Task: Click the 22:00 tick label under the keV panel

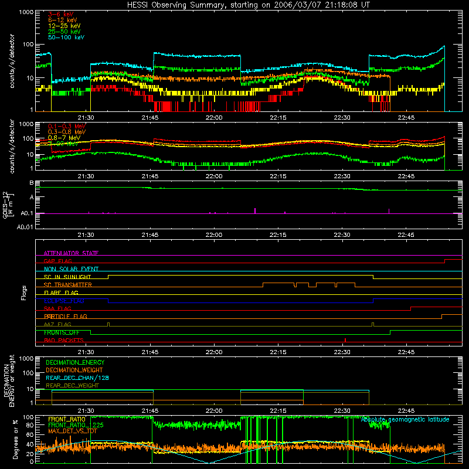Action: point(214,118)
